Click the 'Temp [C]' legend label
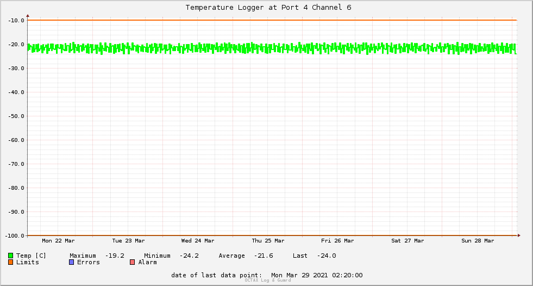Viewport: 533px width, 286px height. tap(31, 256)
